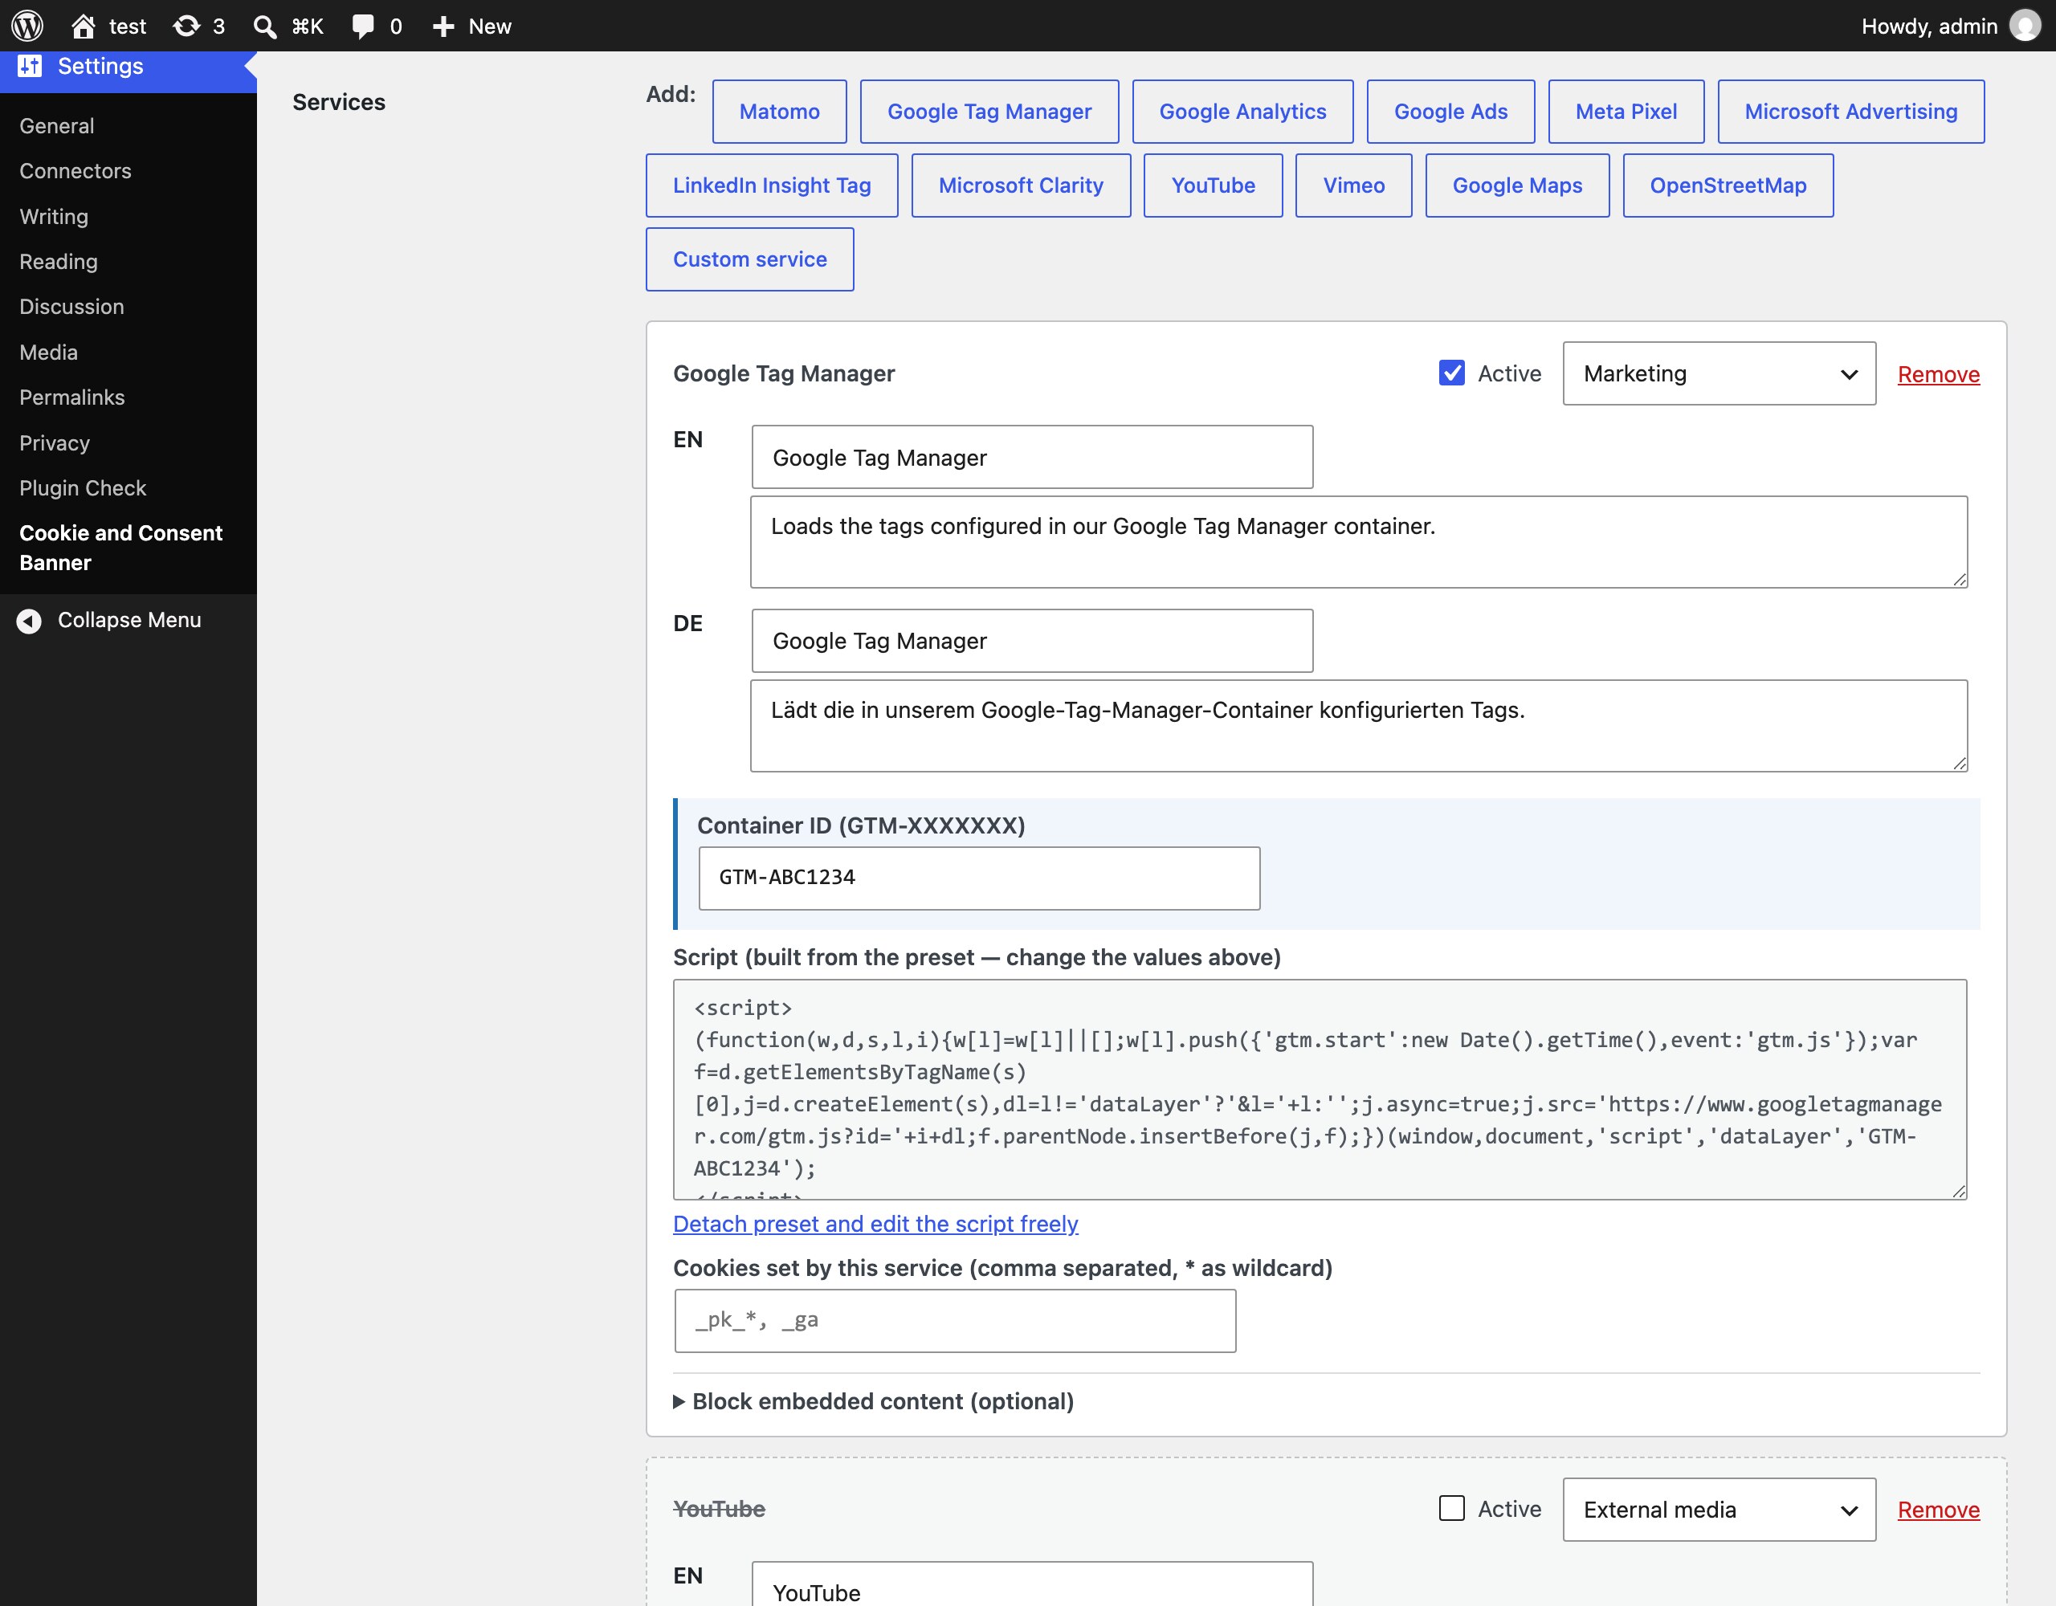This screenshot has width=2056, height=1606.
Task: Toggle Active checkbox for YouTube service
Action: coord(1451,1508)
